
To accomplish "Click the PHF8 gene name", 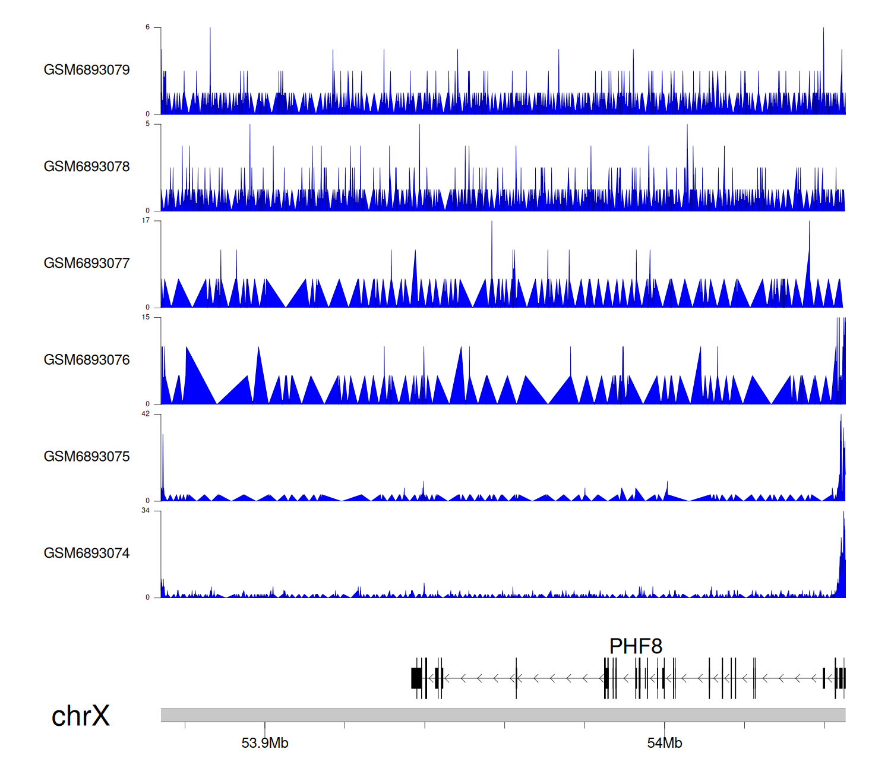I will point(636,646).
